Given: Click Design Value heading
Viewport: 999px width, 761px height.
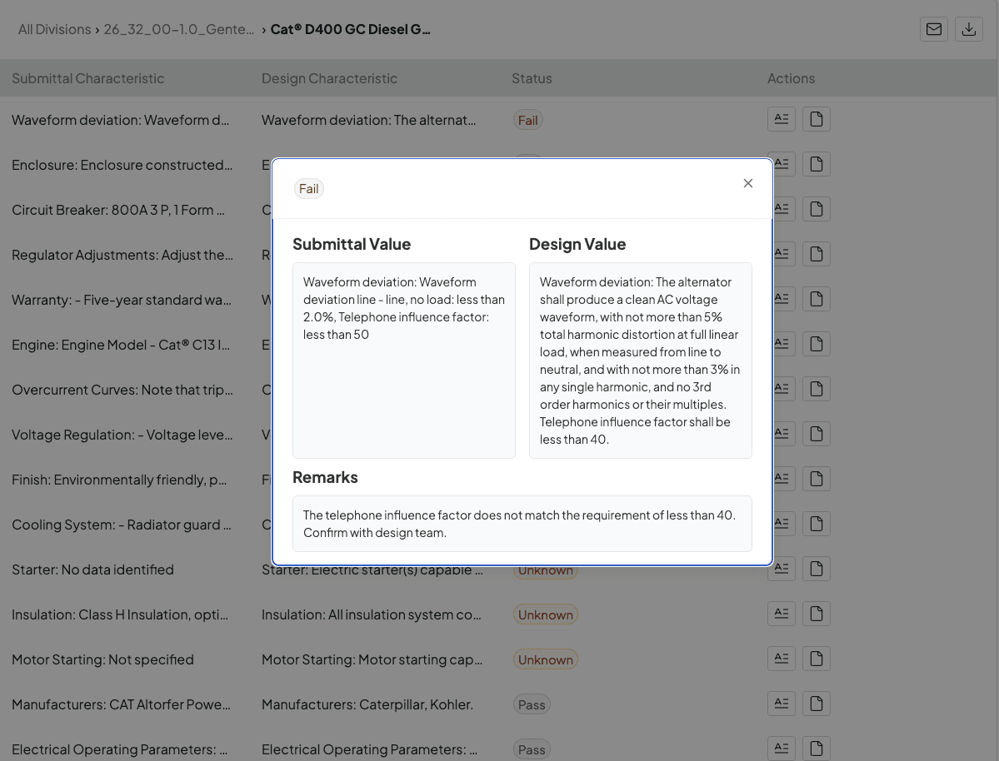Looking at the screenshot, I should (x=577, y=244).
